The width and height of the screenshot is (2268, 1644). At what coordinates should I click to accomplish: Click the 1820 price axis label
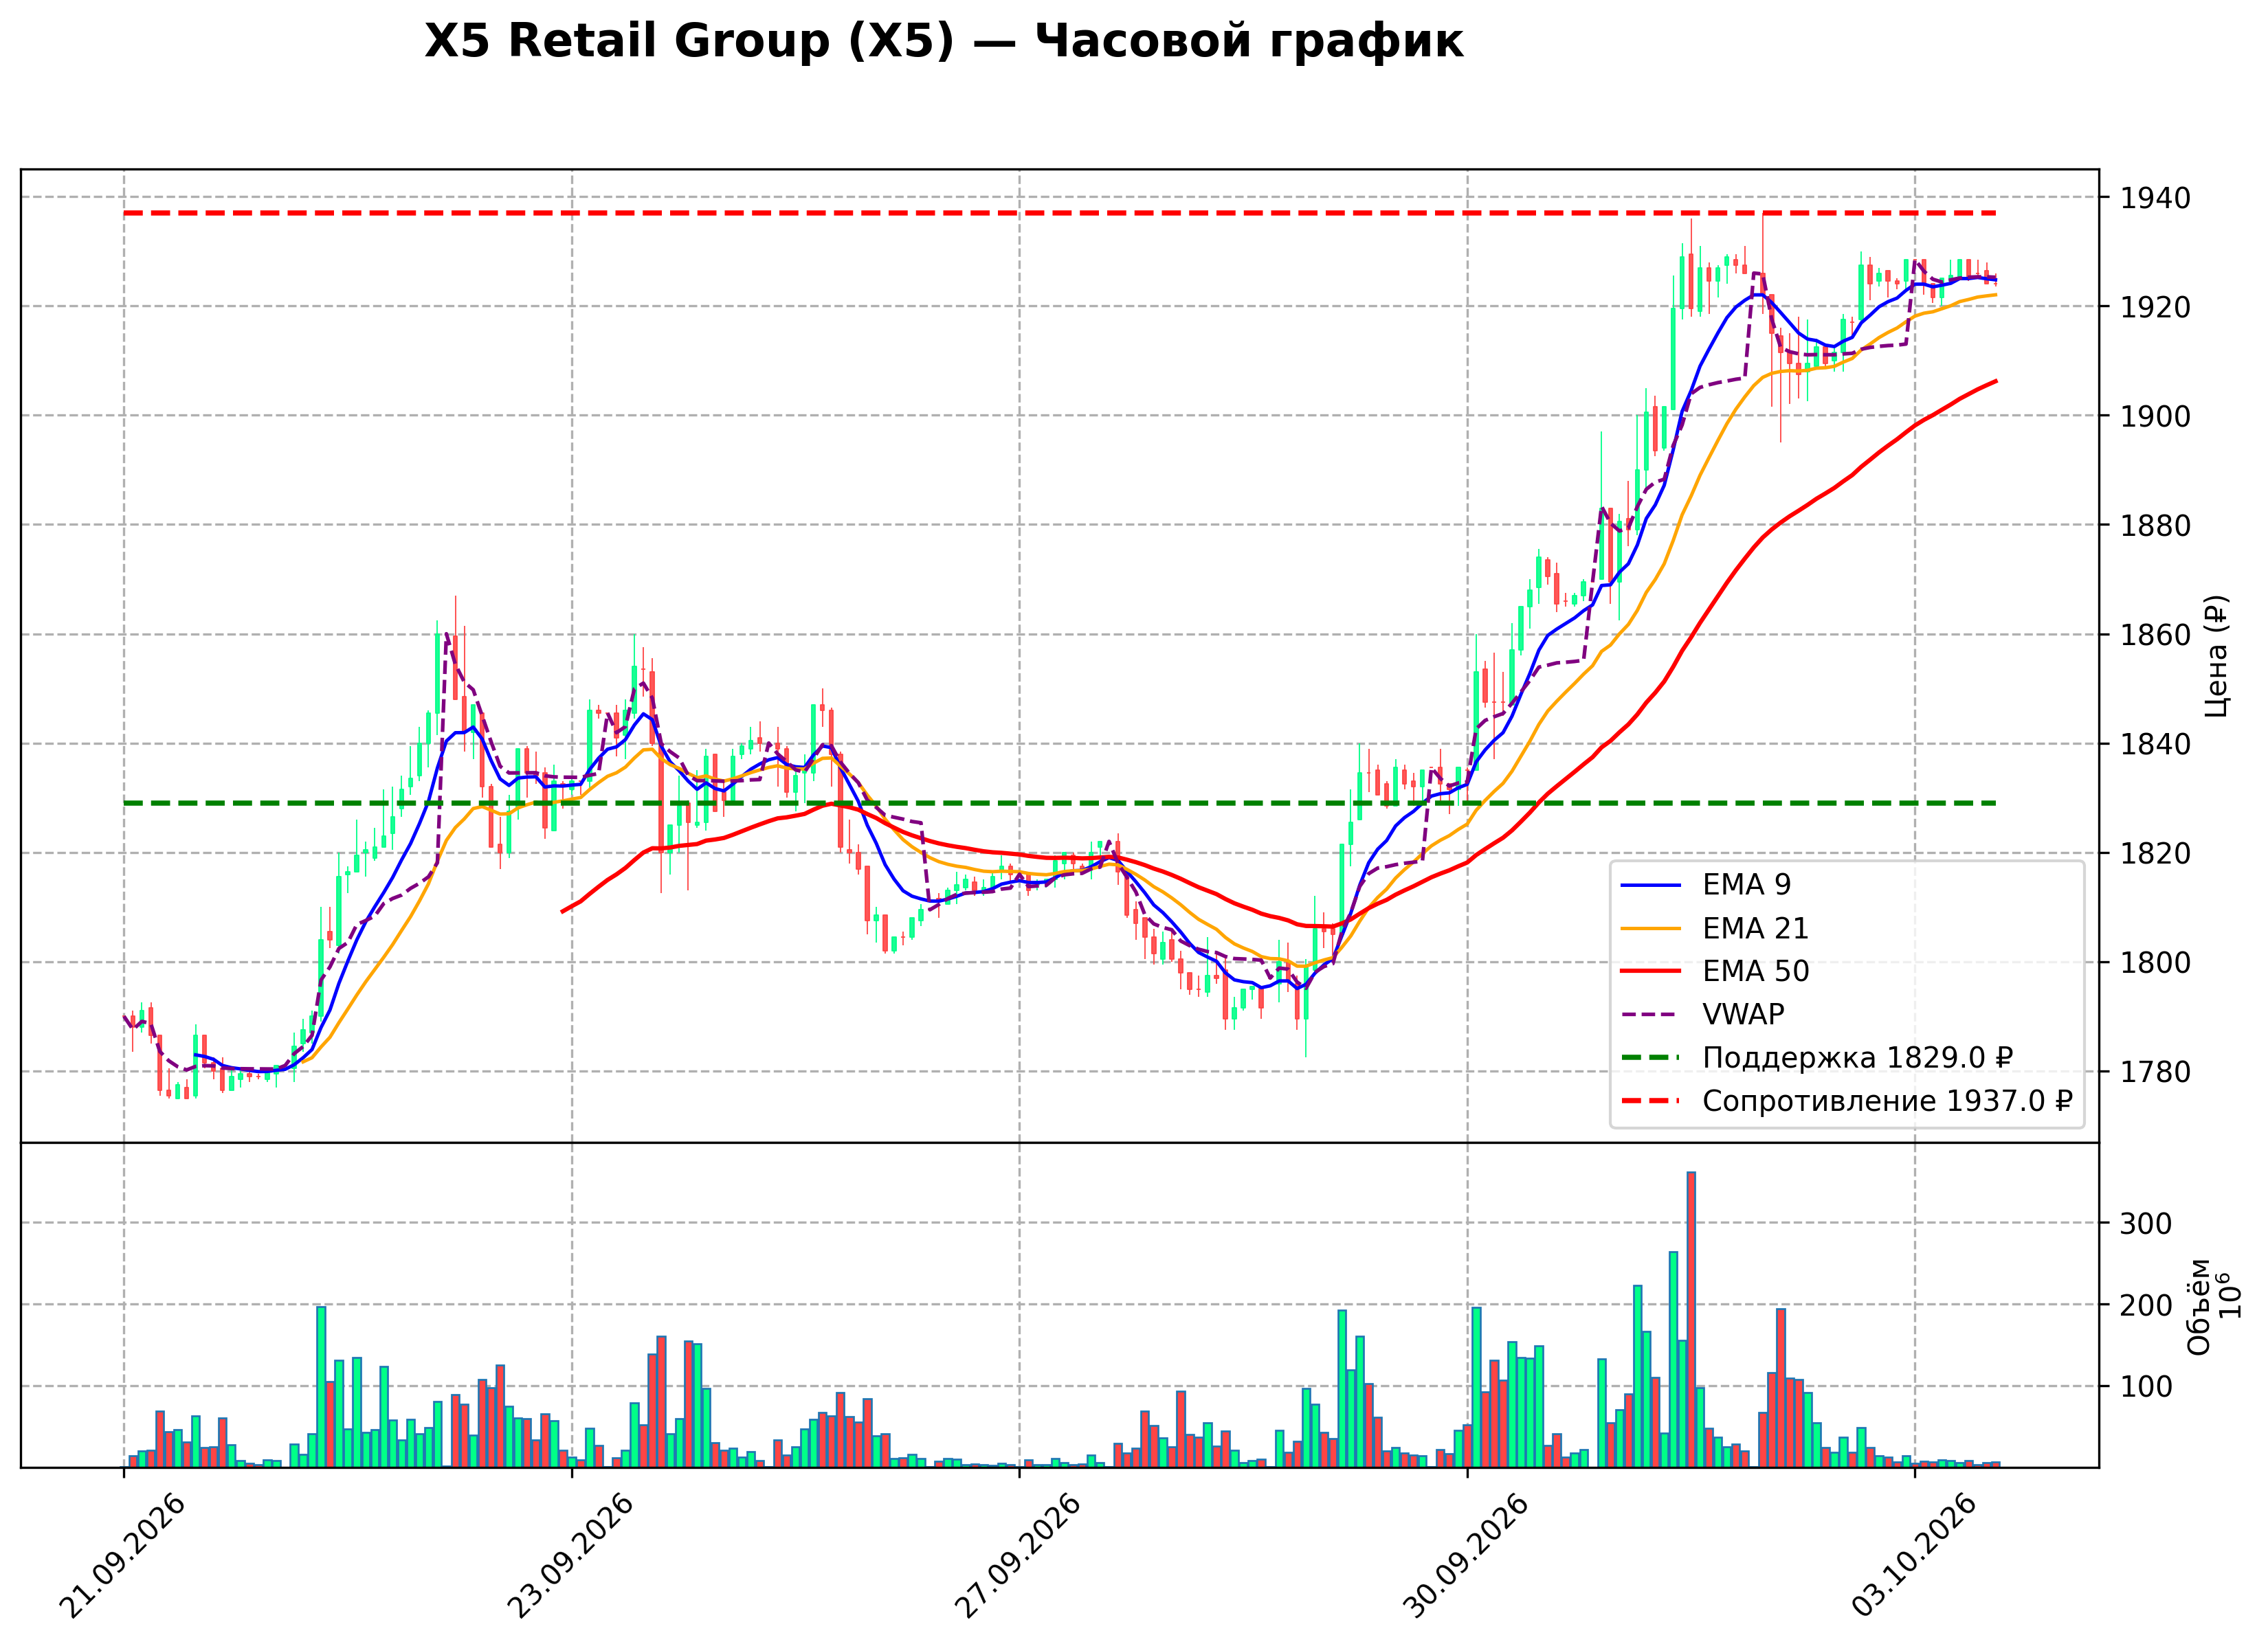coord(2155,853)
